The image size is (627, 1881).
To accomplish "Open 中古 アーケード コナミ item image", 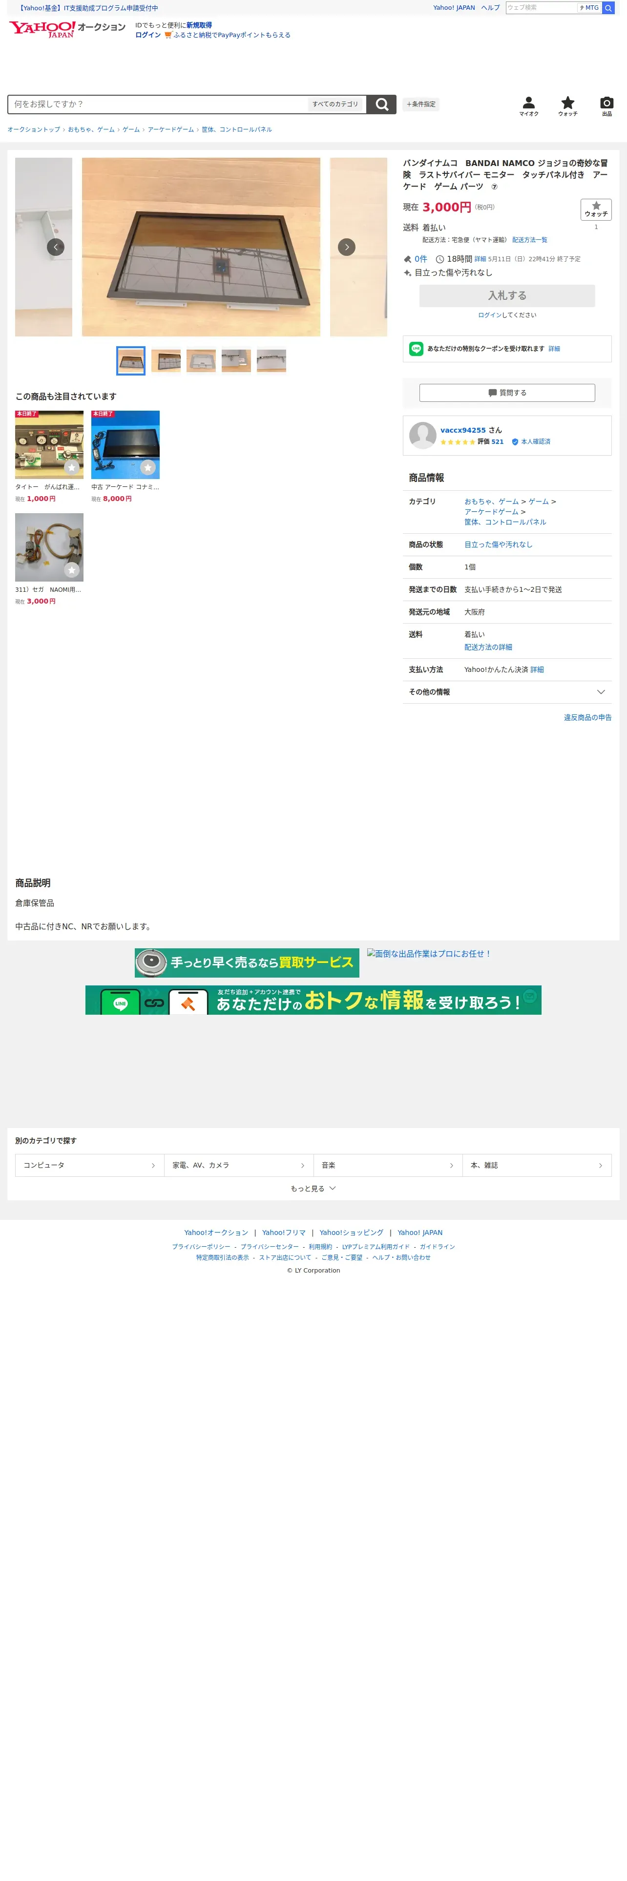I will tap(125, 445).
